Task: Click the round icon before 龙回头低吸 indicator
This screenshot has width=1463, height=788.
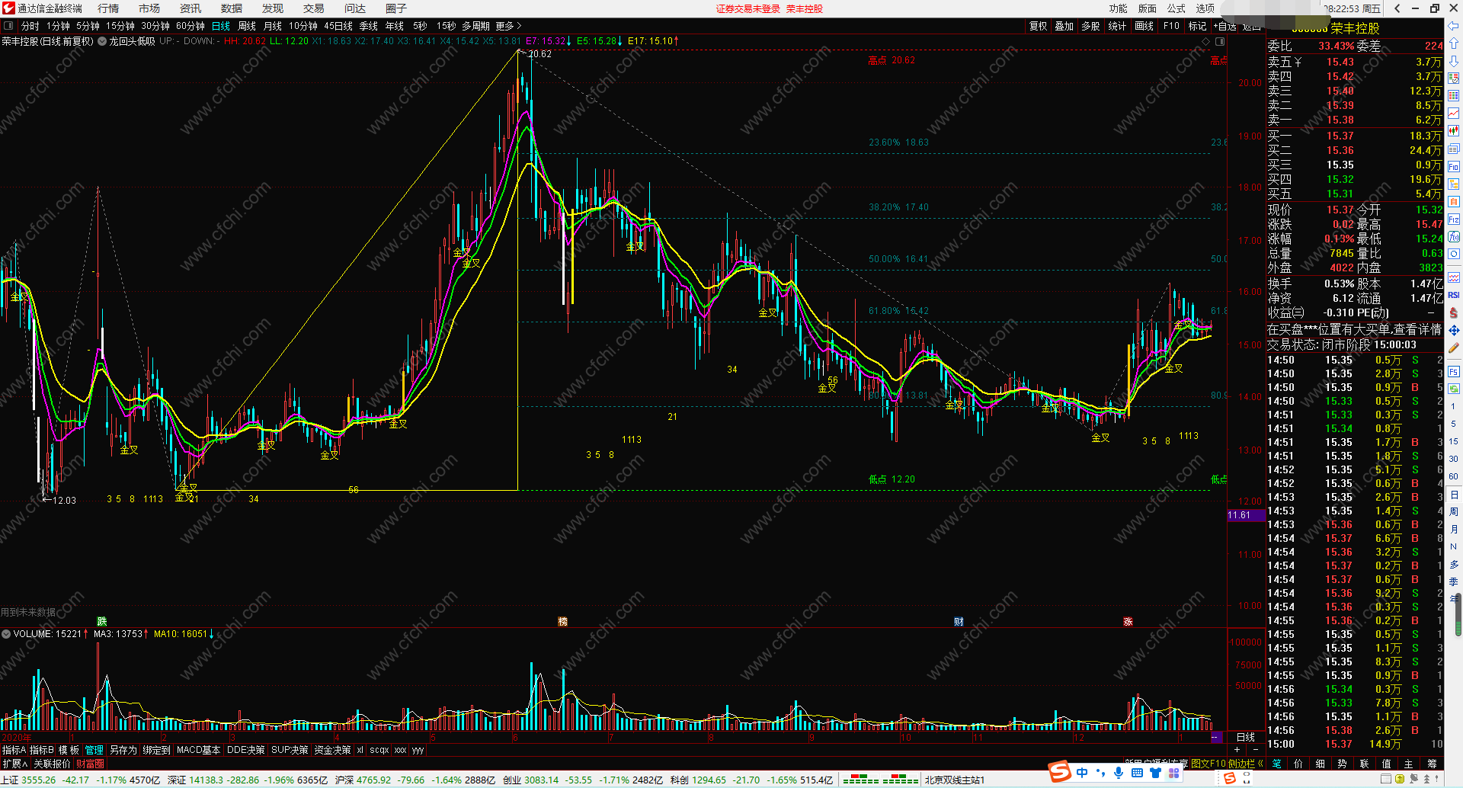Action: coord(102,41)
